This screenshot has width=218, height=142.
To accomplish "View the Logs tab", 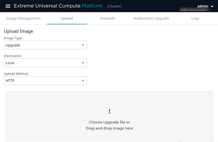I will point(195,18).
